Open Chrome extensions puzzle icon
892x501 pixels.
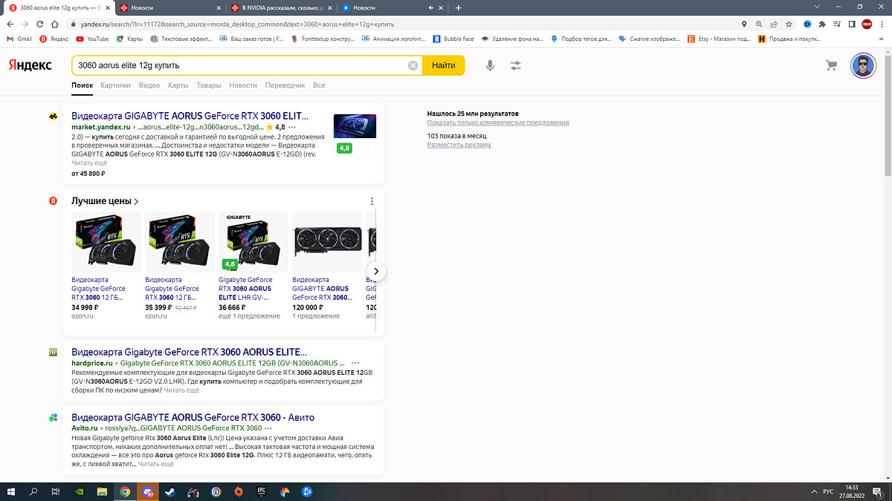point(822,24)
